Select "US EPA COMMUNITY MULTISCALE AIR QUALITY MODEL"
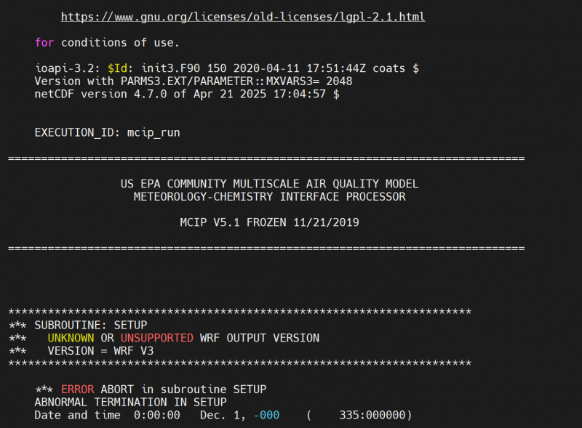Screen dimensions: 582x428 (269, 184)
